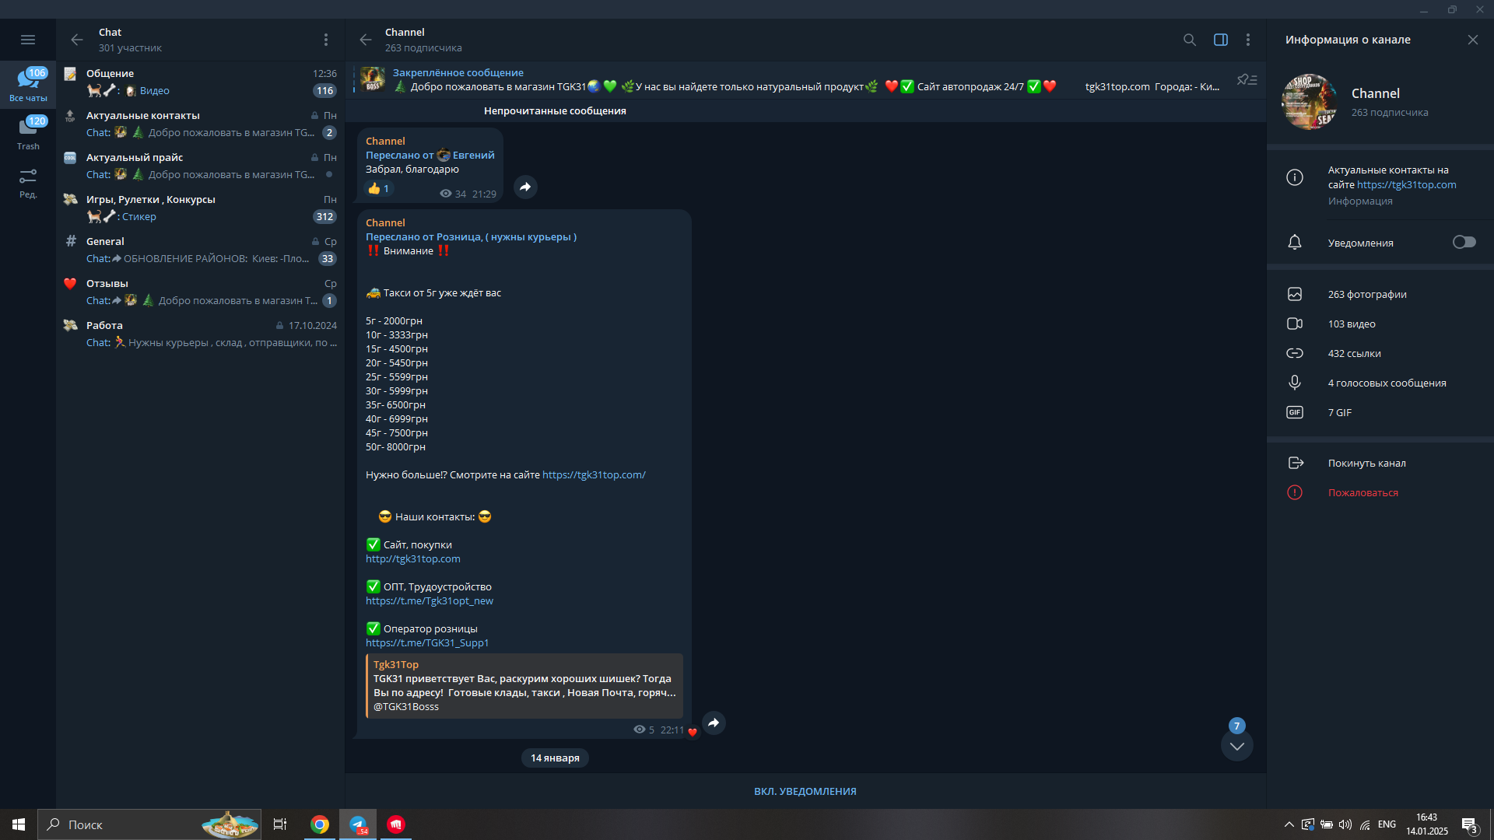The image size is (1494, 840).
Task: Click the '14 января' date marker
Action: [555, 758]
